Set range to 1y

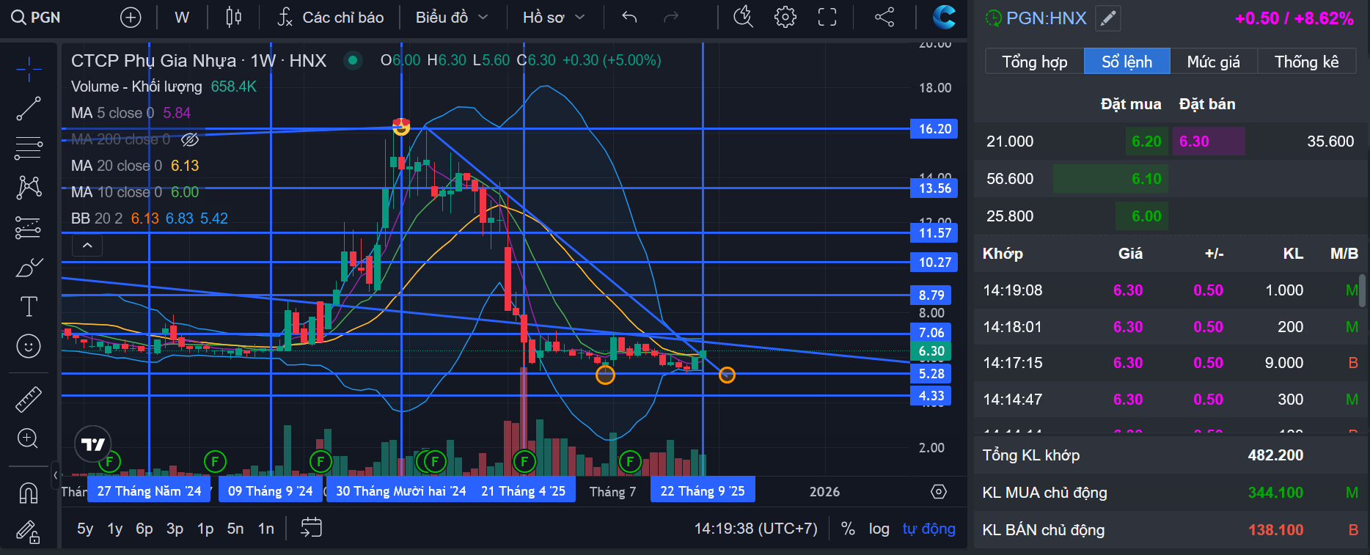(115, 529)
